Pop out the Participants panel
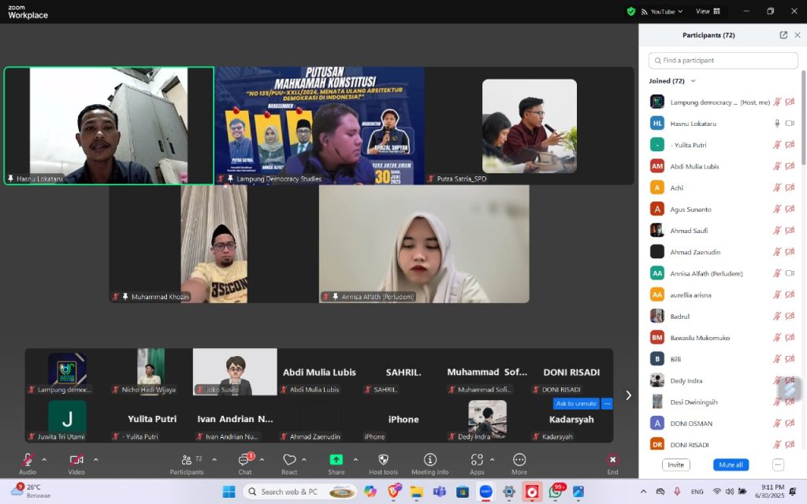Image resolution: width=807 pixels, height=504 pixels. 783,35
